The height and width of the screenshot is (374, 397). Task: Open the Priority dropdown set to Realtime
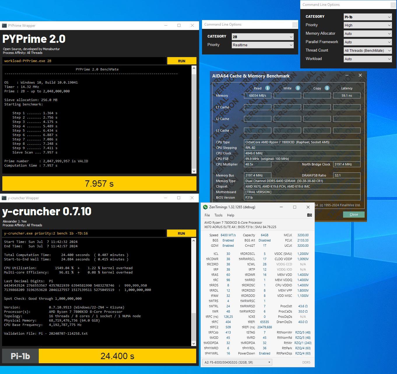point(263,45)
